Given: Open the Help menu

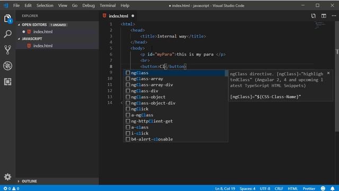Looking at the screenshot, I should (125, 5).
